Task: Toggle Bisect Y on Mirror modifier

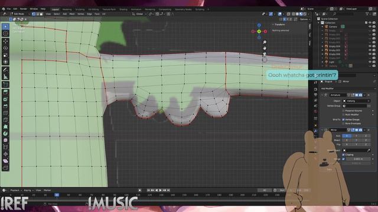Action: coord(356,140)
